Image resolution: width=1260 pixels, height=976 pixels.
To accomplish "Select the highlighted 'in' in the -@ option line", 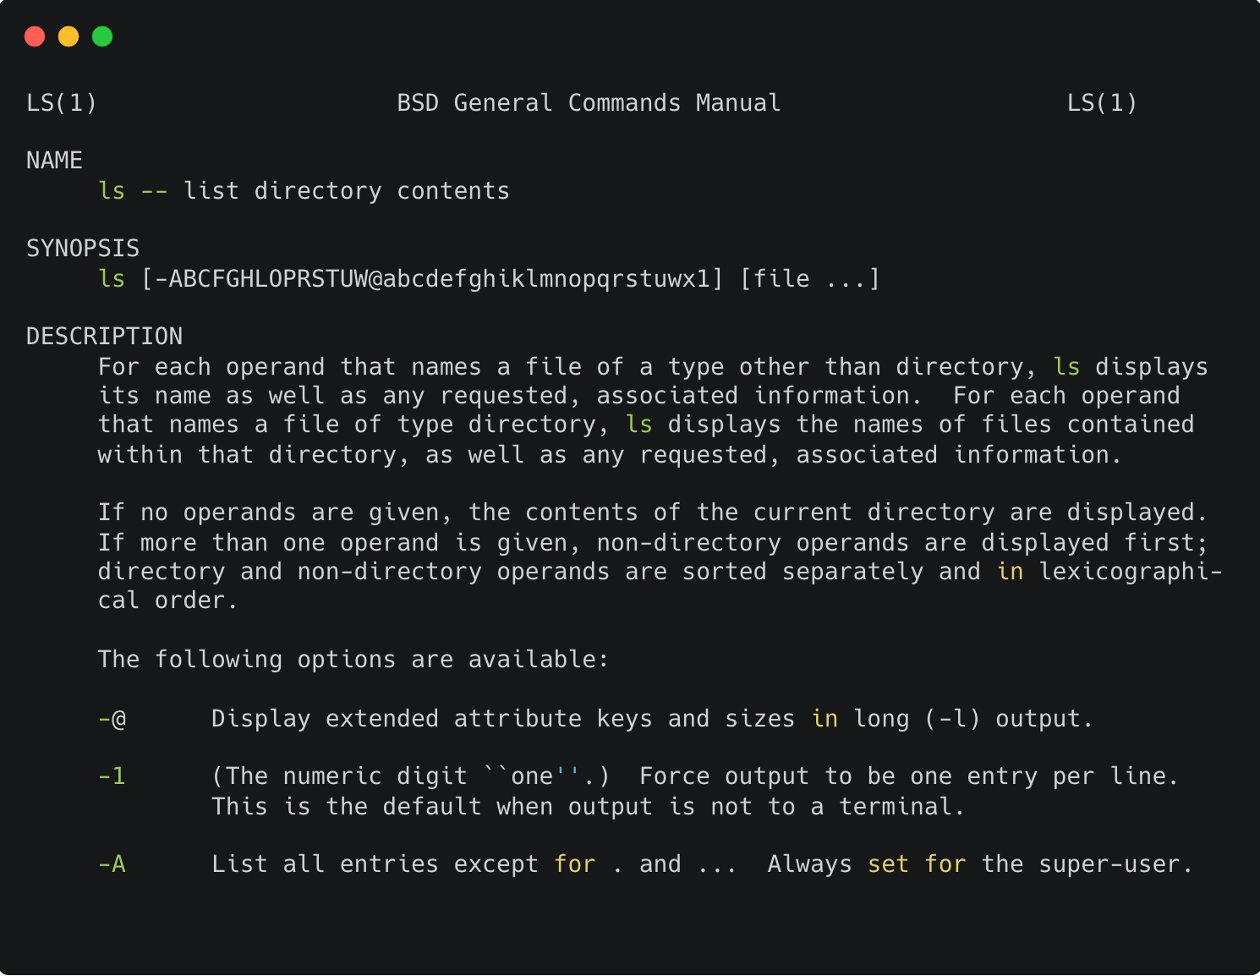I will coord(824,718).
